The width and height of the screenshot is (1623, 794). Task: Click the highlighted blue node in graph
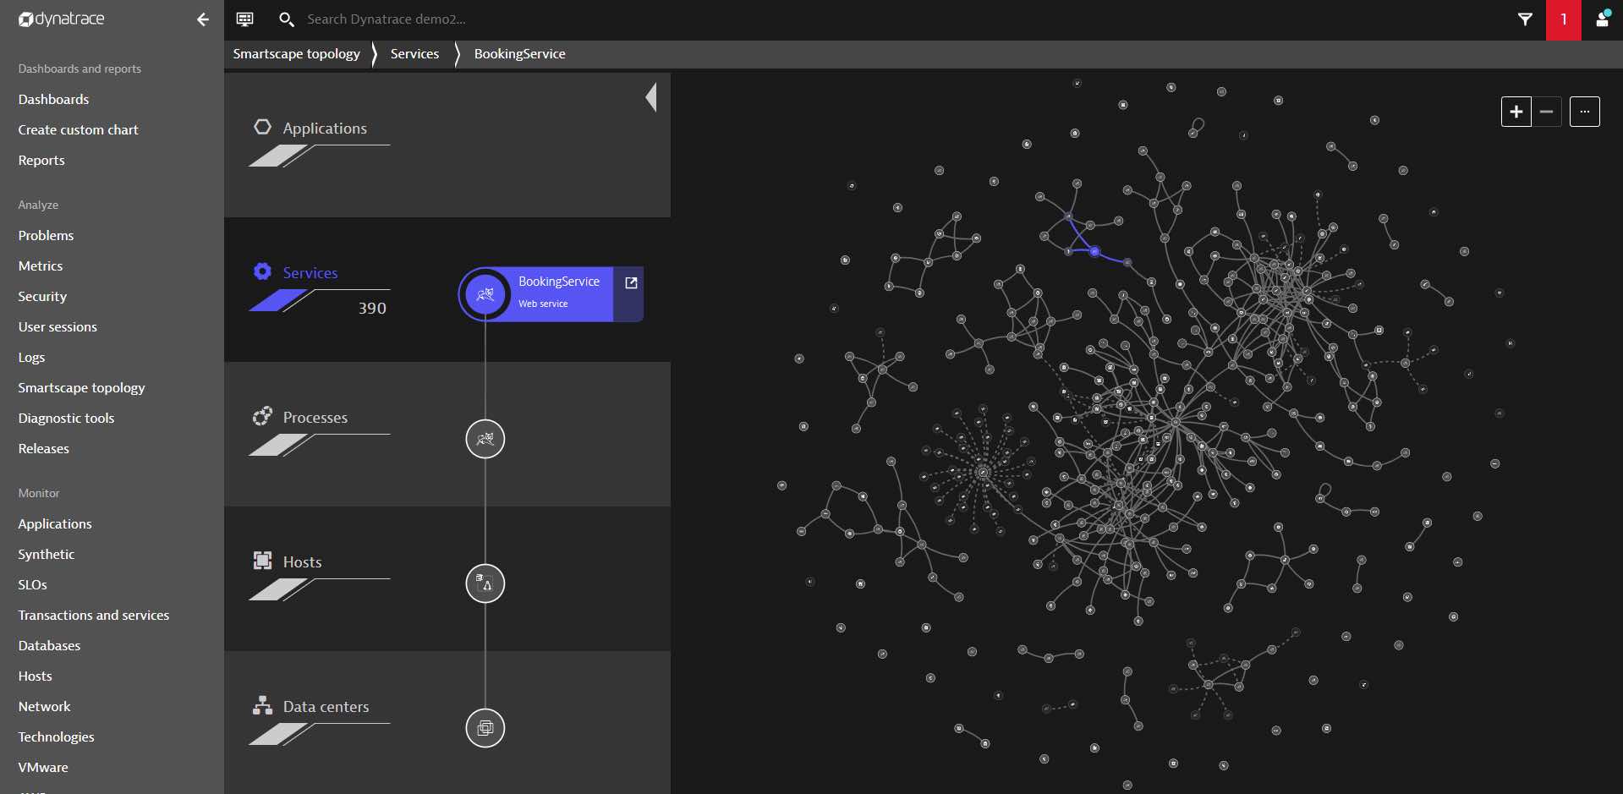pos(1094,251)
